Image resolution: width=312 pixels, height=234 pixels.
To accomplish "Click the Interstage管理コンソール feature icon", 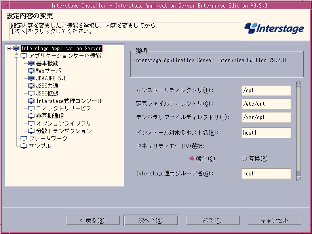I will point(31,101).
